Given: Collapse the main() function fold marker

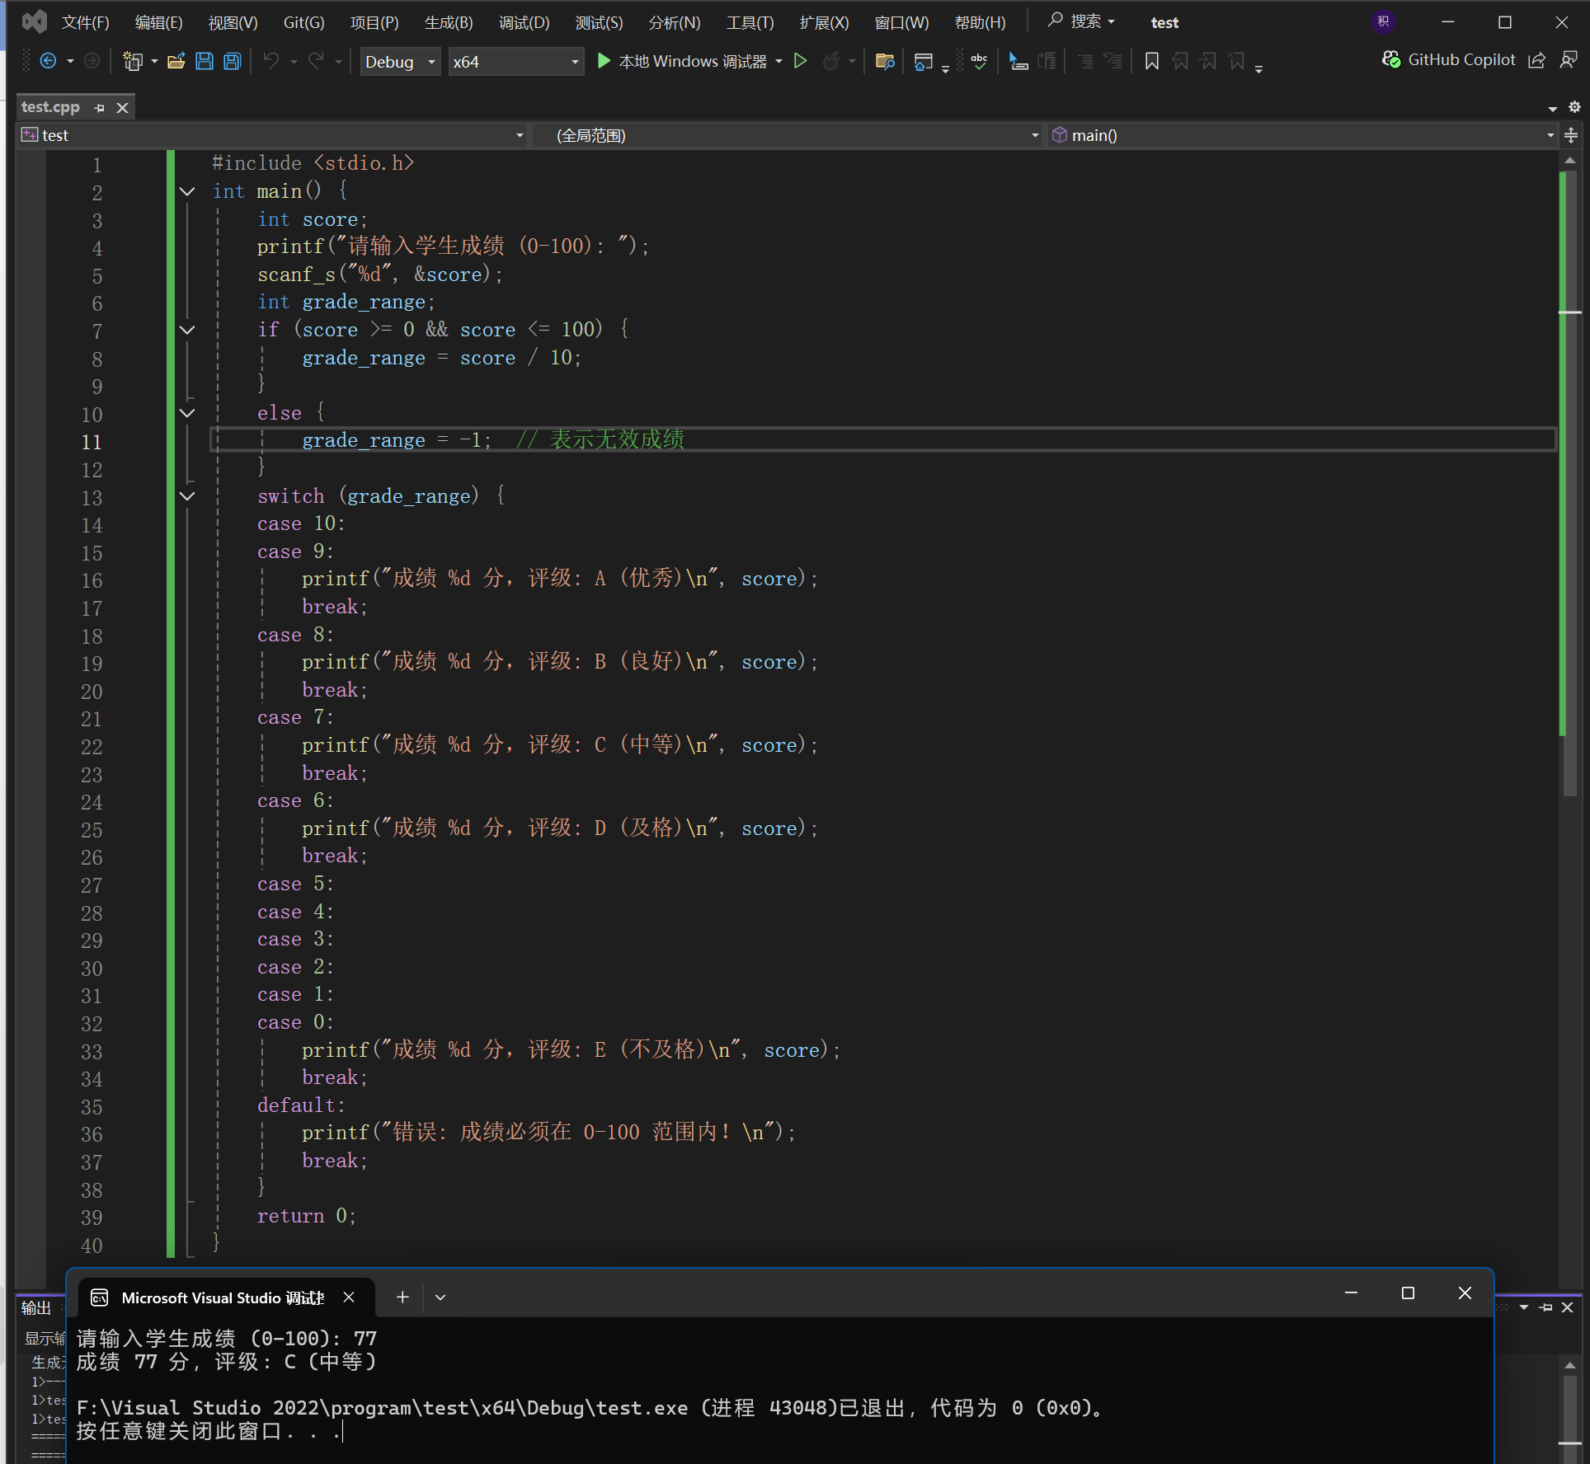Looking at the screenshot, I should pyautogui.click(x=187, y=191).
